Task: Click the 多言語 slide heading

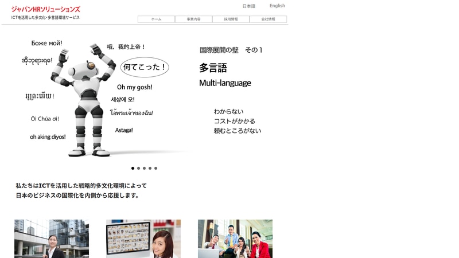Action: 213,68
